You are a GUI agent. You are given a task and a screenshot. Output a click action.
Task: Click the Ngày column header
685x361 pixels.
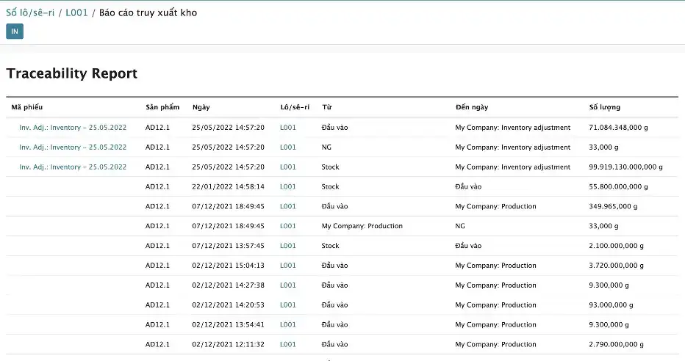(201, 107)
